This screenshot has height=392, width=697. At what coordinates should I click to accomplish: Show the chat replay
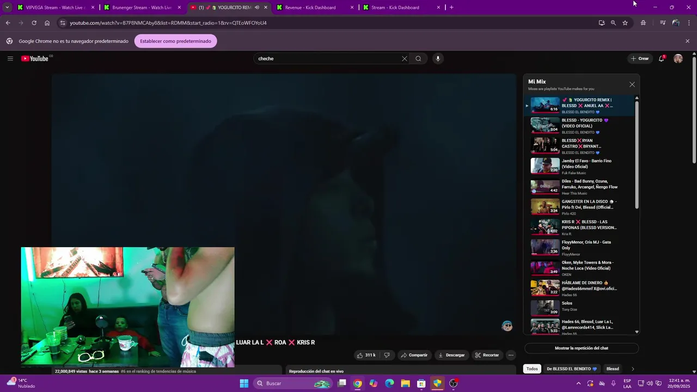pyautogui.click(x=581, y=348)
